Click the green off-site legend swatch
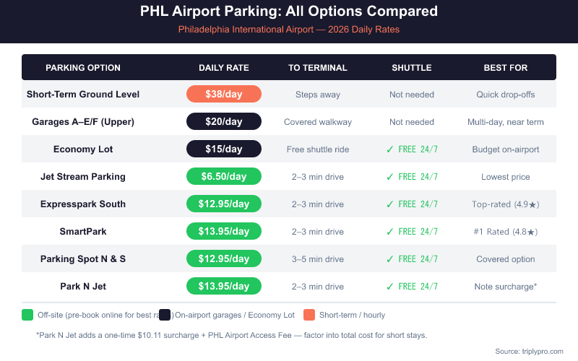The image size is (578, 361). point(27,314)
